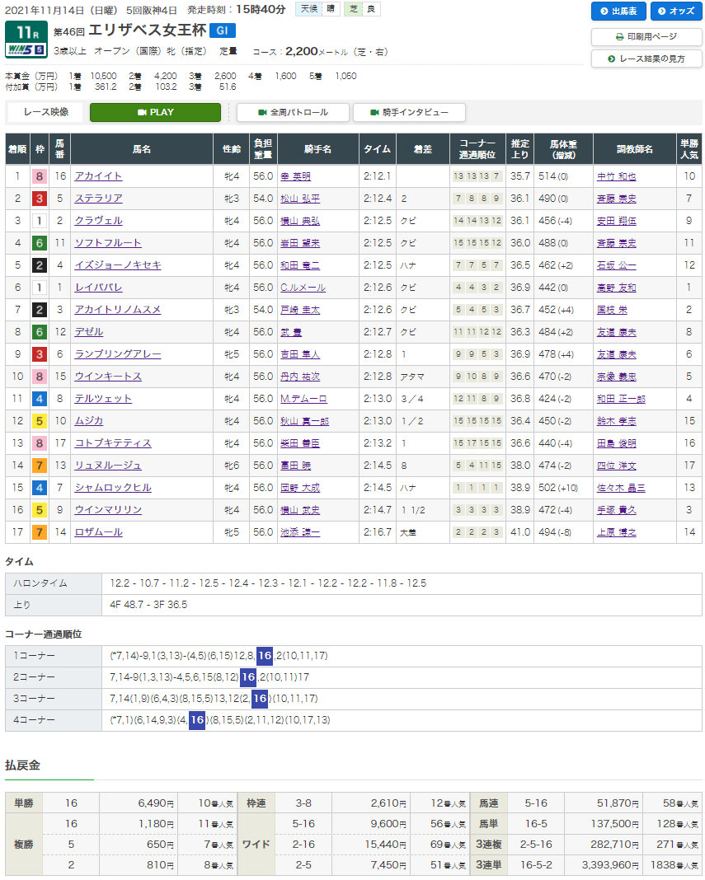Open horse レイパパレ's profile link
Image resolution: width=705 pixels, height=880 pixels.
(98, 288)
